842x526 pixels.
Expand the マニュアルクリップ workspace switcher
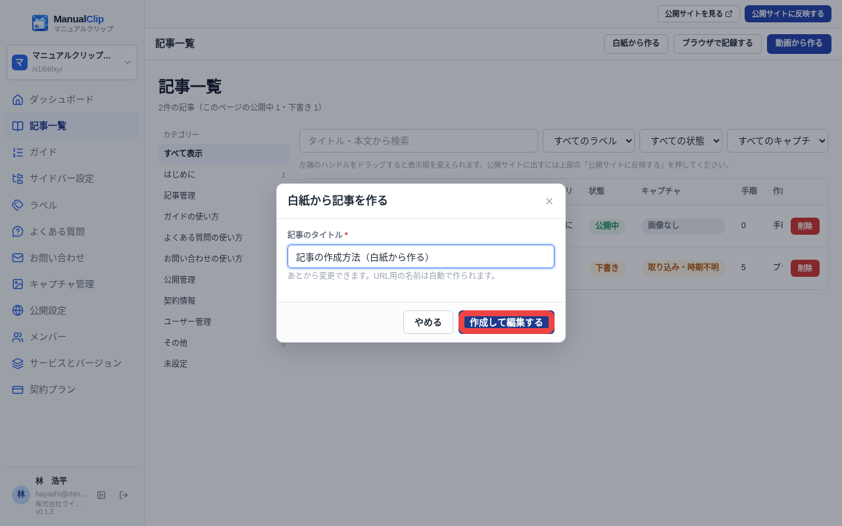[x=72, y=62]
